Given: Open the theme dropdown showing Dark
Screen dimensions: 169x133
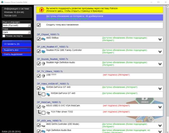Looking at the screenshot, I should click(17, 32).
